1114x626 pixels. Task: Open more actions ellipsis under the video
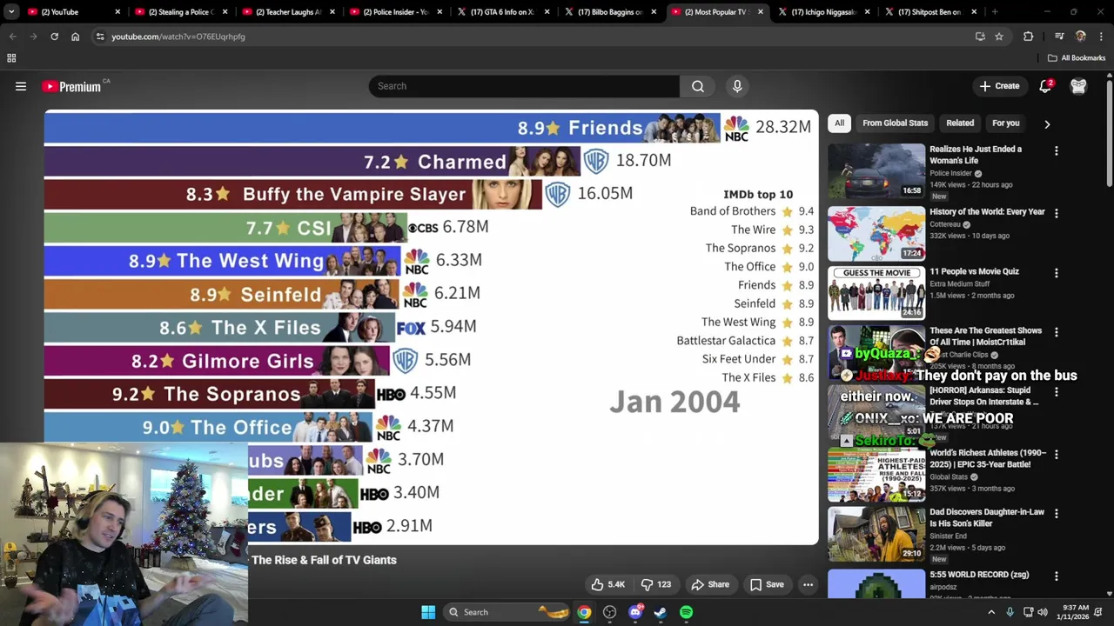808,584
